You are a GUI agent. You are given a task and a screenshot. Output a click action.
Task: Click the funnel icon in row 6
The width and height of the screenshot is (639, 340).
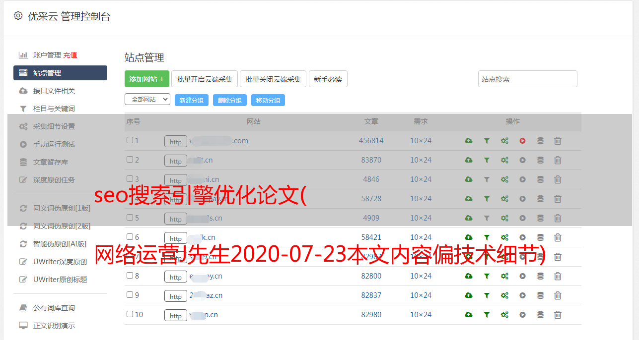(x=487, y=237)
